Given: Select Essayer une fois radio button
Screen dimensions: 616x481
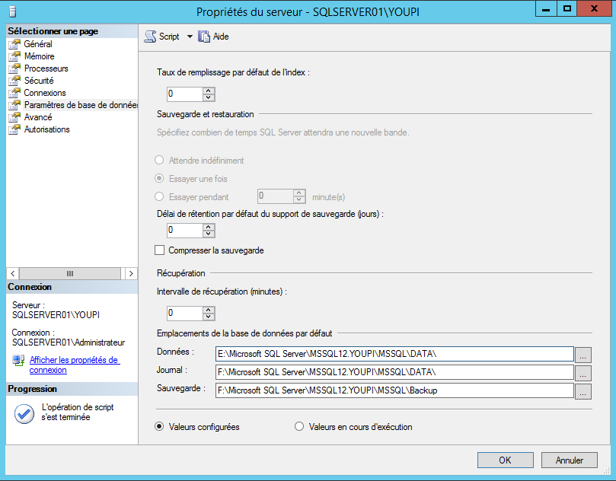Looking at the screenshot, I should pos(159,179).
